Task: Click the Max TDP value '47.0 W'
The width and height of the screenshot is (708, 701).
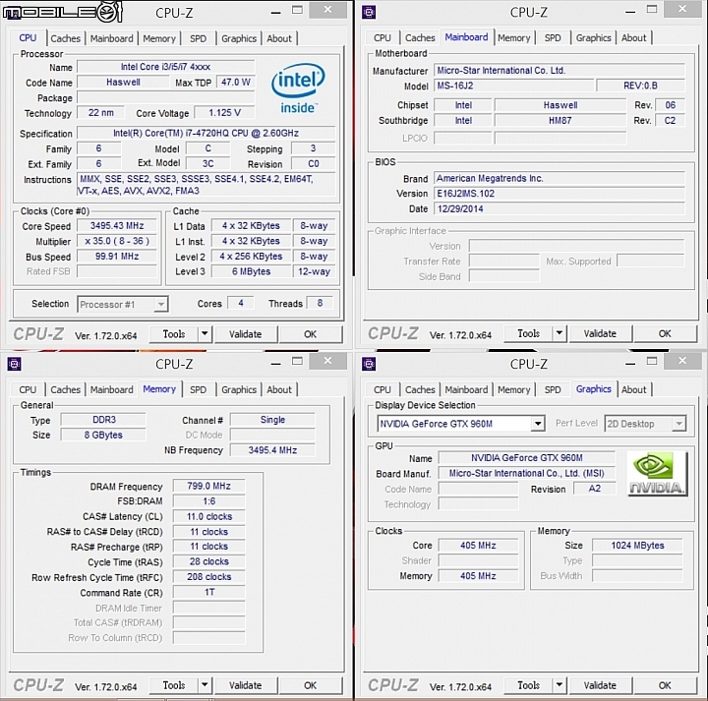Action: click(236, 83)
